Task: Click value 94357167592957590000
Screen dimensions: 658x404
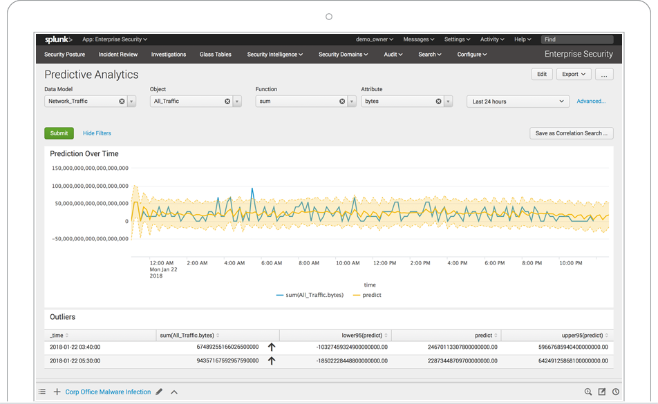Action: 227,360
